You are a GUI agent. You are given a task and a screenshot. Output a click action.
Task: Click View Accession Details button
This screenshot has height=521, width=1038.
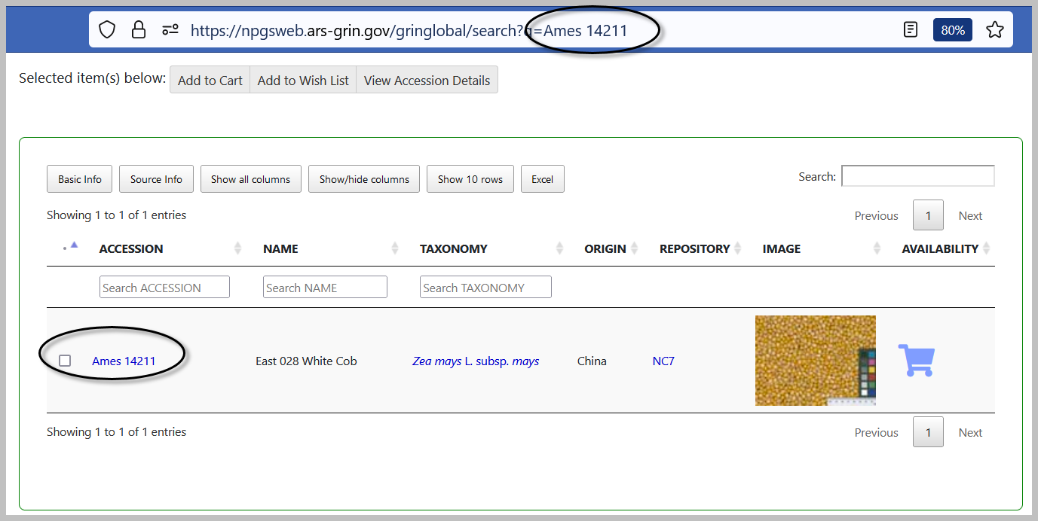(427, 81)
